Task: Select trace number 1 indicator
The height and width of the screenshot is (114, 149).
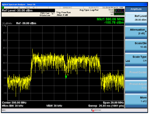Action: pyautogui.click(x=115, y=10)
